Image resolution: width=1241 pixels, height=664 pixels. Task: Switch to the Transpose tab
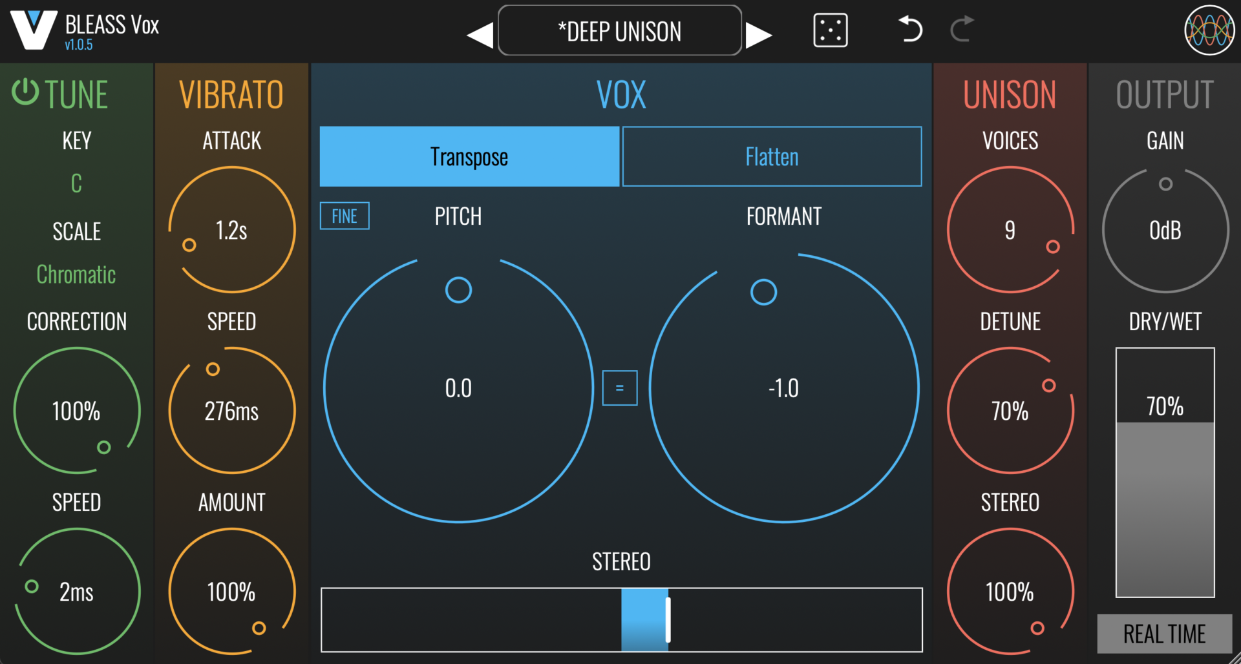469,156
